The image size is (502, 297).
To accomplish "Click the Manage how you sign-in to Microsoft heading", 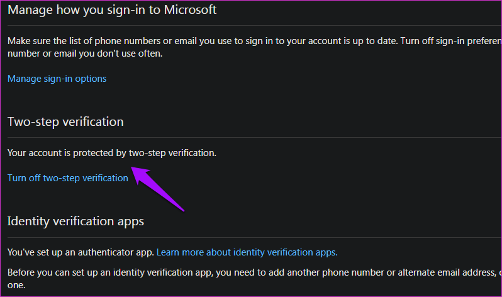I will [x=112, y=10].
